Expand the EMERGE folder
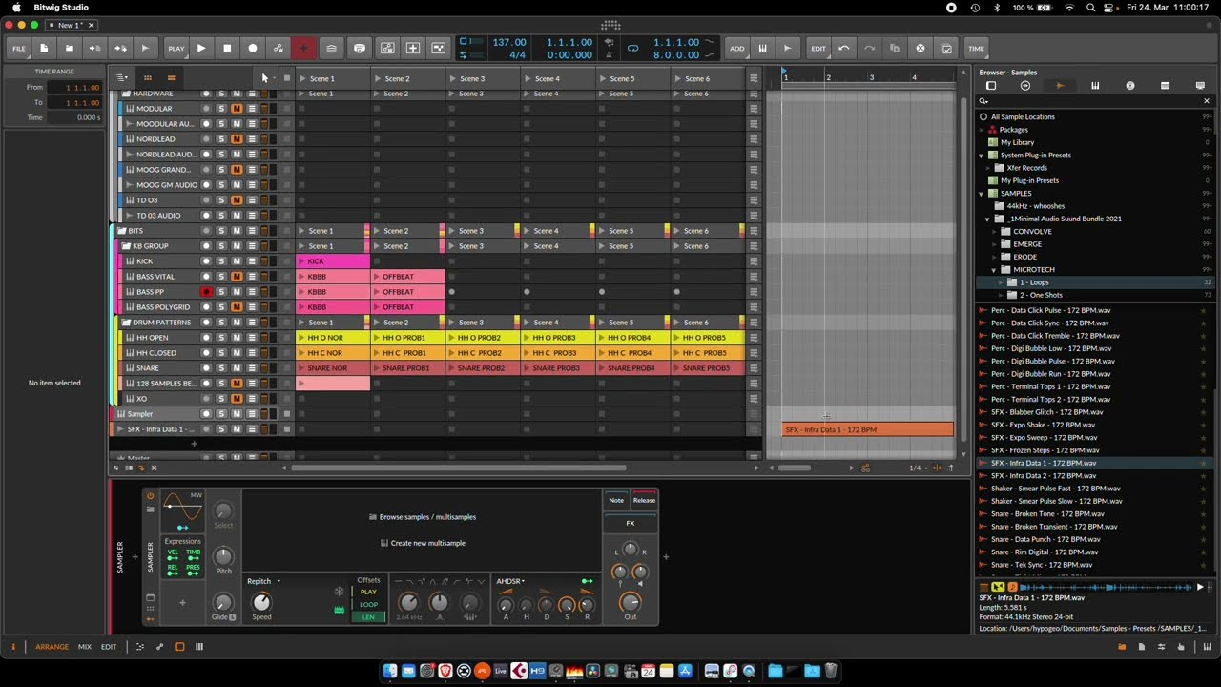This screenshot has height=687, width=1221. tap(995, 244)
